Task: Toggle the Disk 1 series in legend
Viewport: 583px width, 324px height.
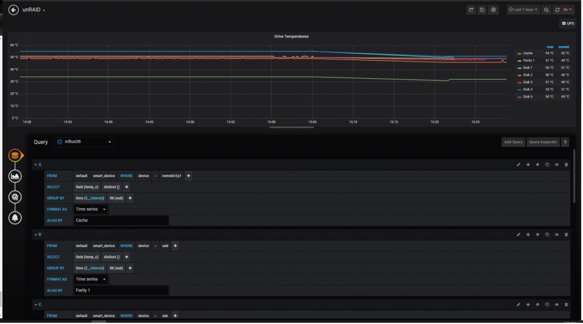Action: pyautogui.click(x=527, y=68)
